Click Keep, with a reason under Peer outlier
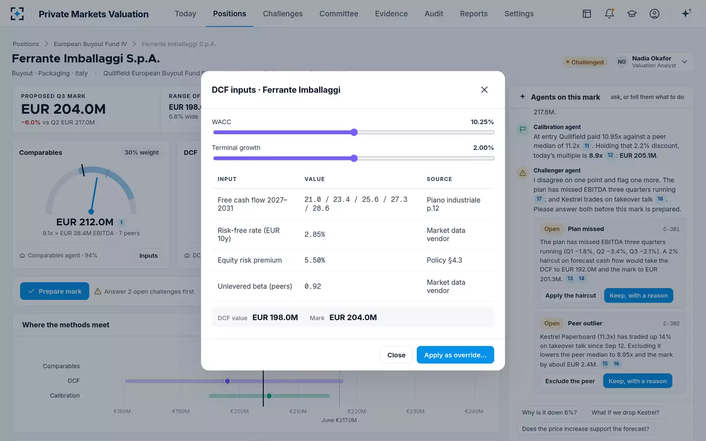Screen dimensions: 706x441 [637, 381]
